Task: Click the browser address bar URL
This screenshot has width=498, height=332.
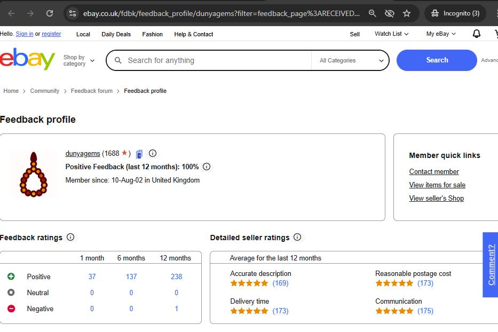Action: pyautogui.click(x=222, y=13)
